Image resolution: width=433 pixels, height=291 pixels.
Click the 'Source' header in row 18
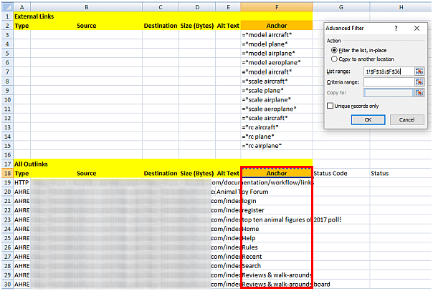pos(87,173)
